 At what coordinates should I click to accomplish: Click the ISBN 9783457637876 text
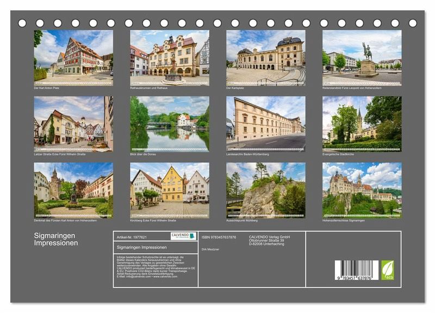pos(219,237)
